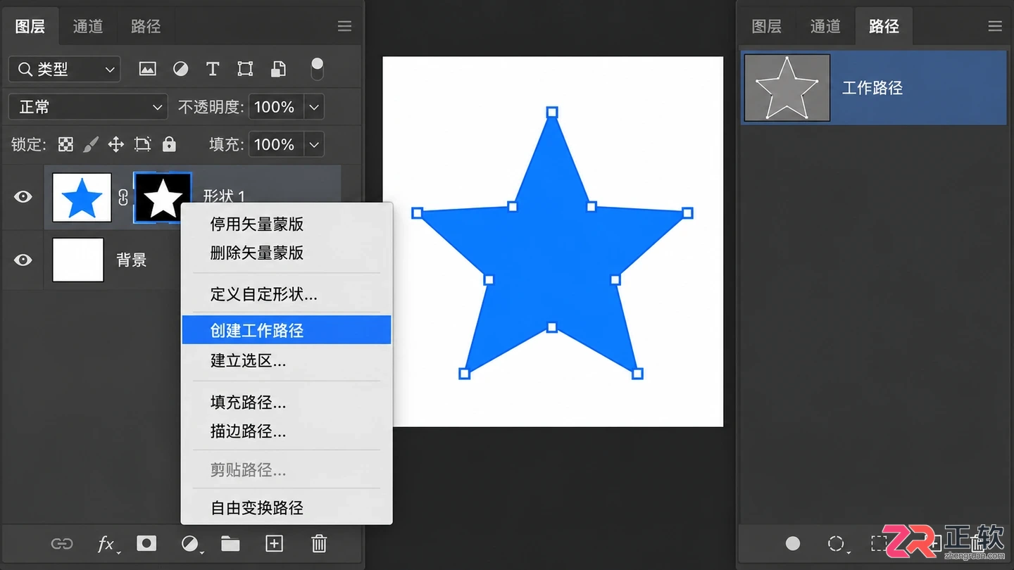Open the fx layer style menu
This screenshot has height=570, width=1014.
click(106, 543)
